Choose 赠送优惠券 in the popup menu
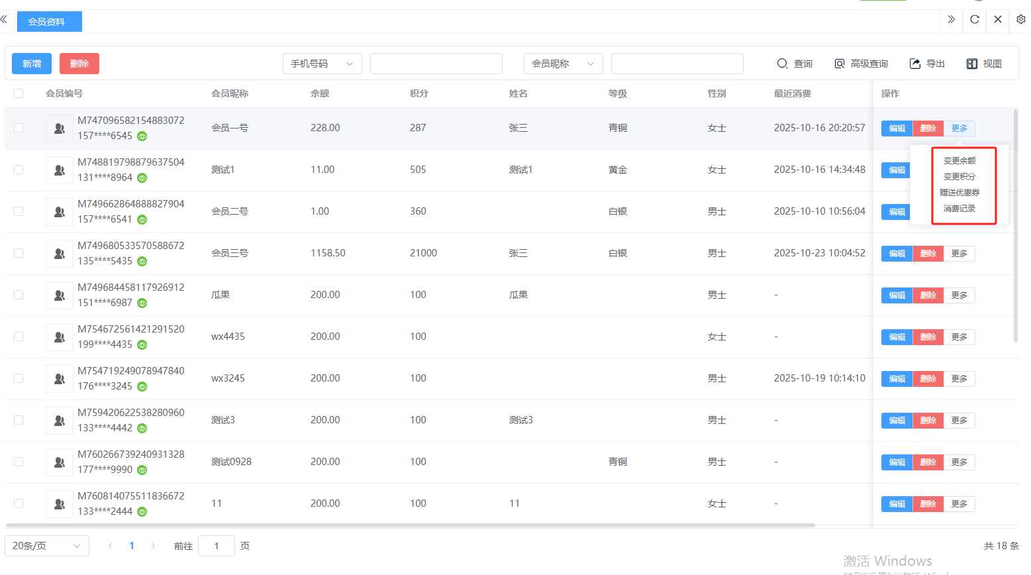 [959, 193]
